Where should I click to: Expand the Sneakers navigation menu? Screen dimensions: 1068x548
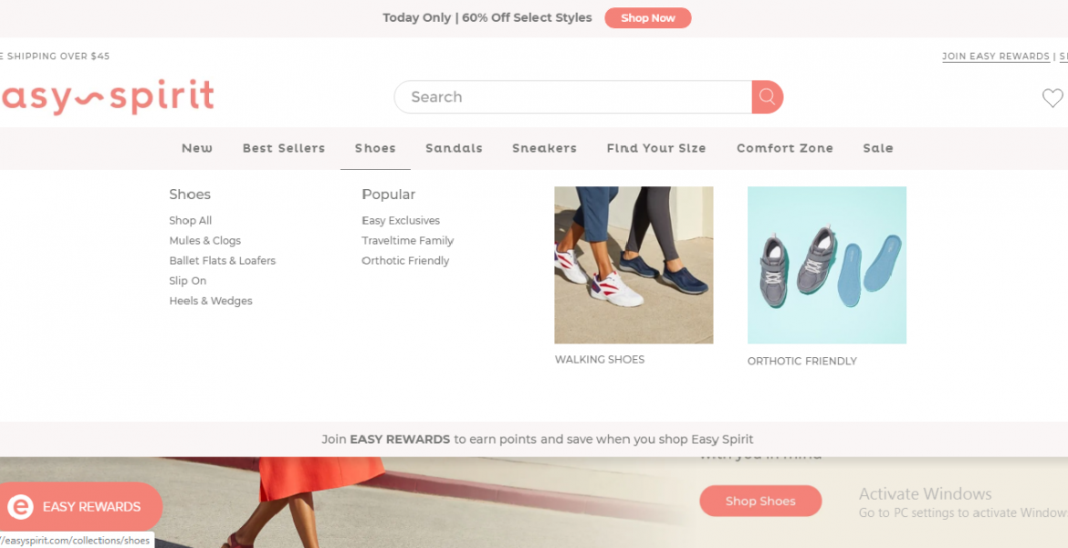[x=544, y=148]
